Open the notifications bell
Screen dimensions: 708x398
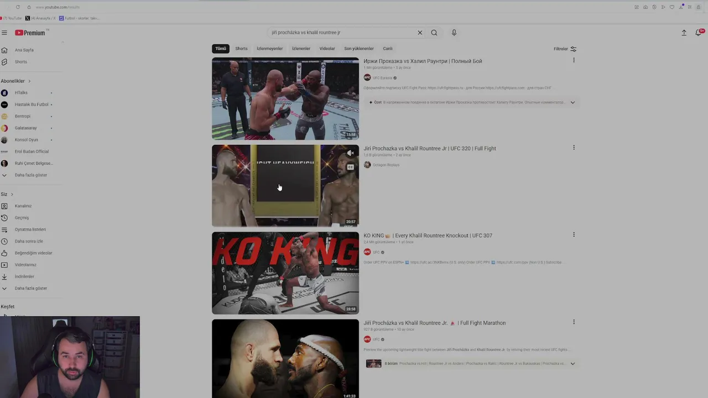pos(699,33)
